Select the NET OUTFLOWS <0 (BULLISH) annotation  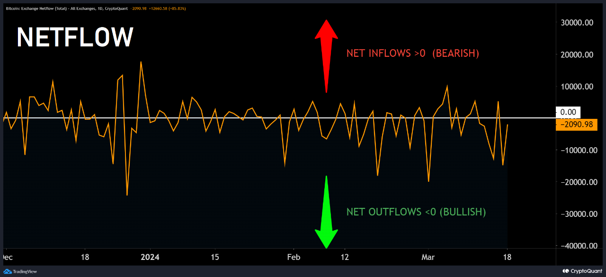click(x=416, y=212)
